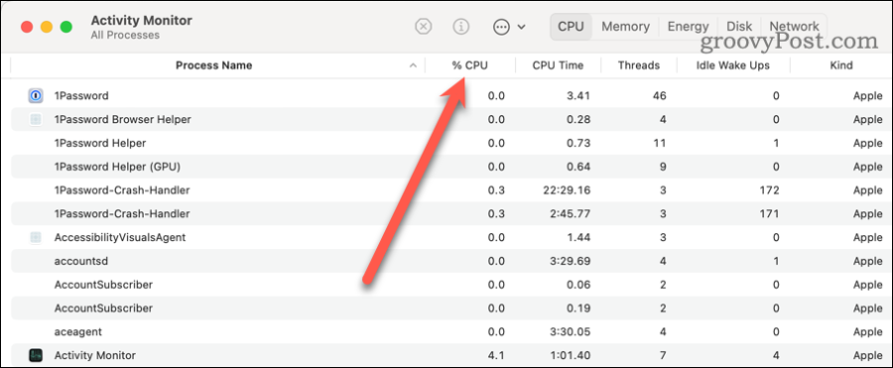Sort by % CPU column header
The width and height of the screenshot is (893, 368).
tap(470, 65)
